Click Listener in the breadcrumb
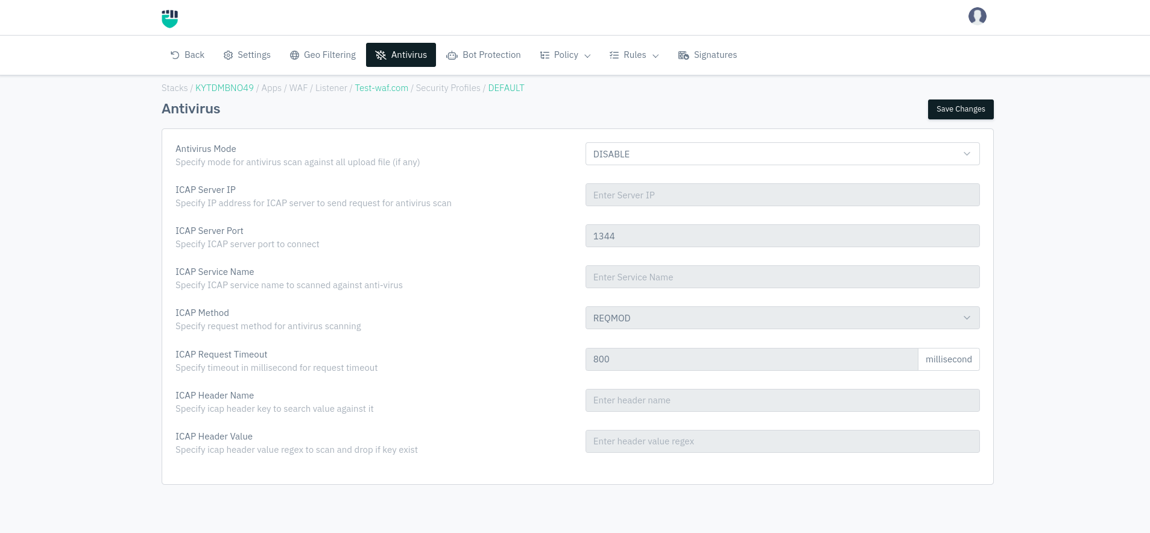The image size is (1150, 533). point(331,88)
